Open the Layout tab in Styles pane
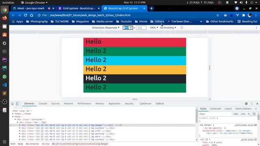Viewport: 260px width, 146px height. 228,109
